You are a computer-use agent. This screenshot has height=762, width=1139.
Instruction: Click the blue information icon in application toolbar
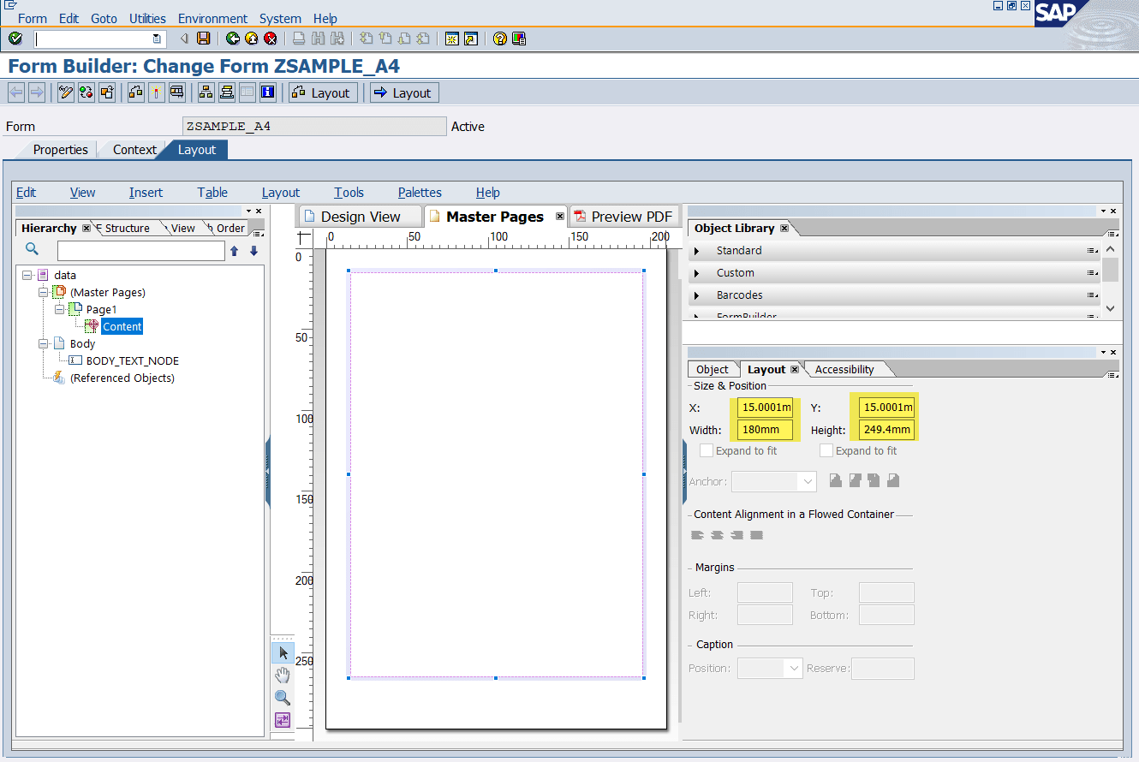pyautogui.click(x=268, y=92)
